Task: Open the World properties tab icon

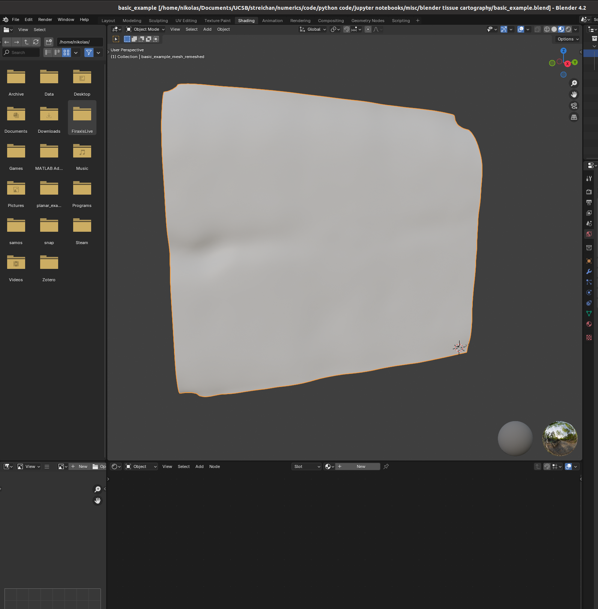Action: tap(589, 234)
